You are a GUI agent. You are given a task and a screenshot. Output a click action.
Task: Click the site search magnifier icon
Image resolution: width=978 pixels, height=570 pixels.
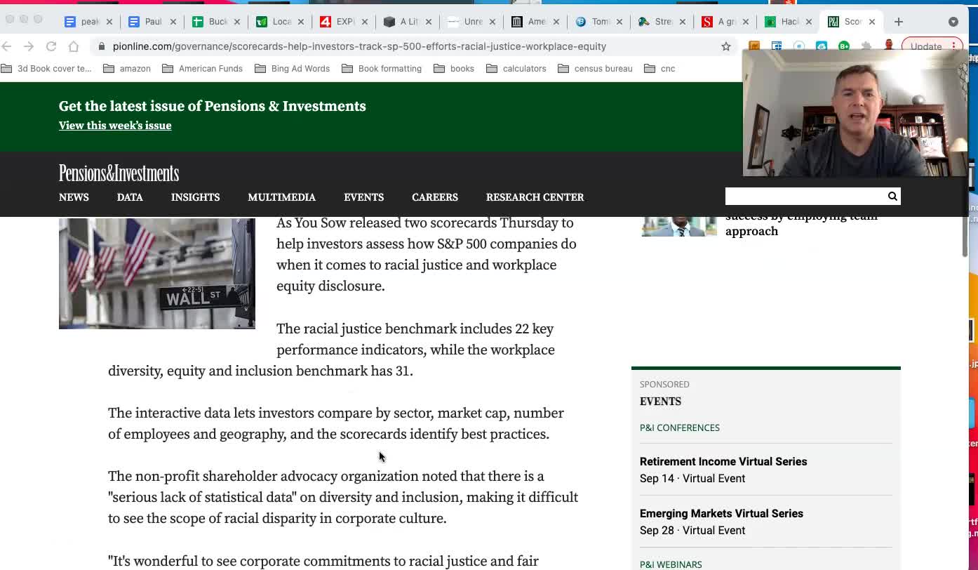click(x=892, y=197)
